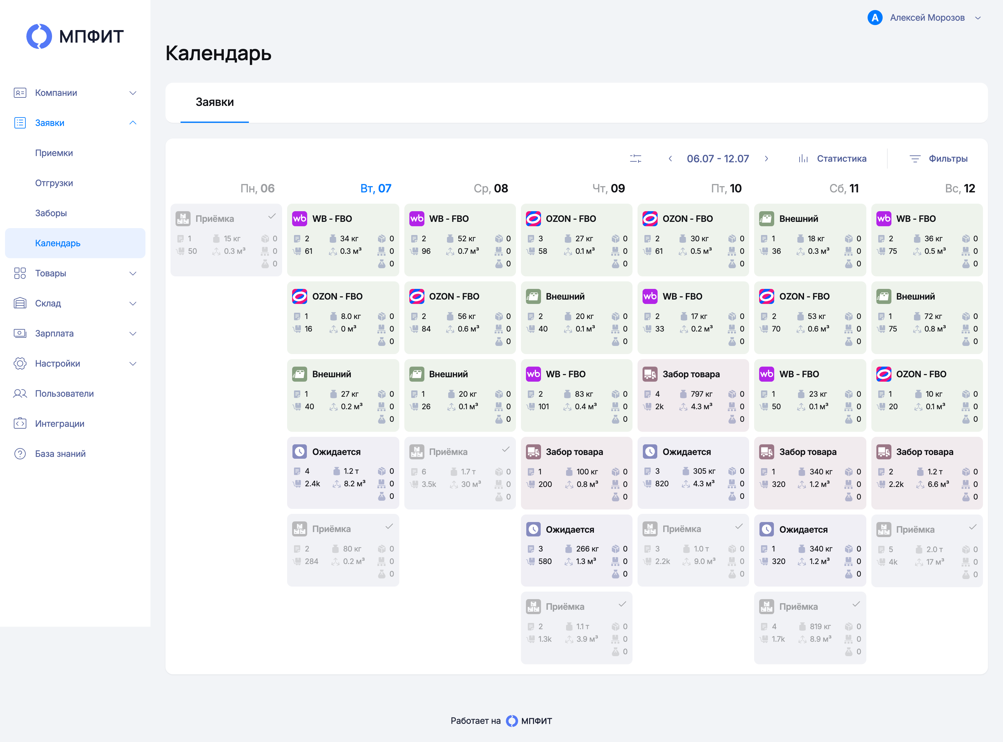The height and width of the screenshot is (742, 1003).
Task: Click WB icon on Tuesday's 34 кг card
Action: (300, 219)
